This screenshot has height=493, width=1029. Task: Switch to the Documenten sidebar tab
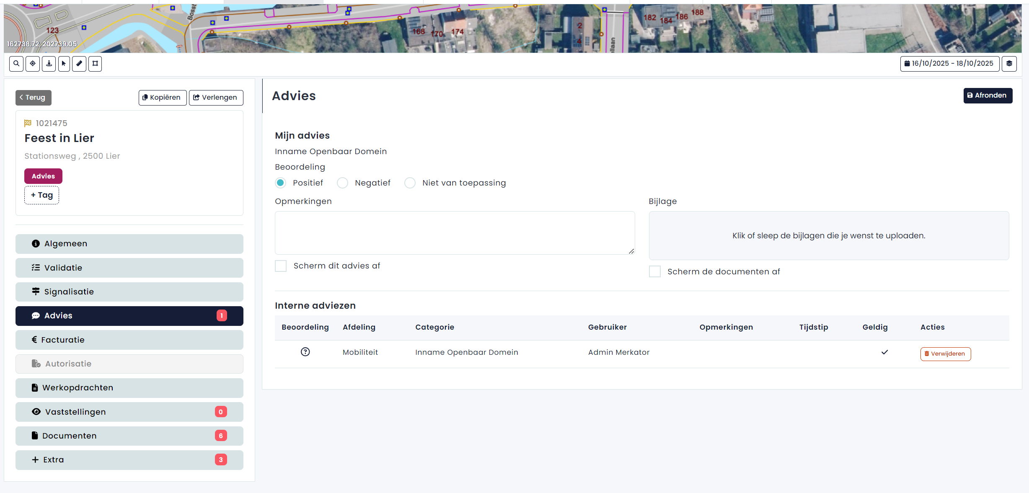click(129, 436)
